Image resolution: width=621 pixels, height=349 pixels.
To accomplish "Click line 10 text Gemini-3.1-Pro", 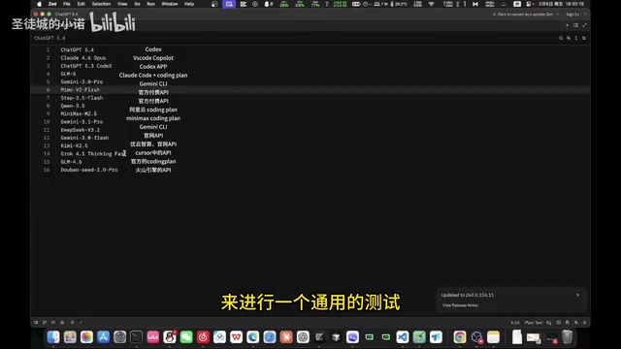I will pyautogui.click(x=82, y=122).
